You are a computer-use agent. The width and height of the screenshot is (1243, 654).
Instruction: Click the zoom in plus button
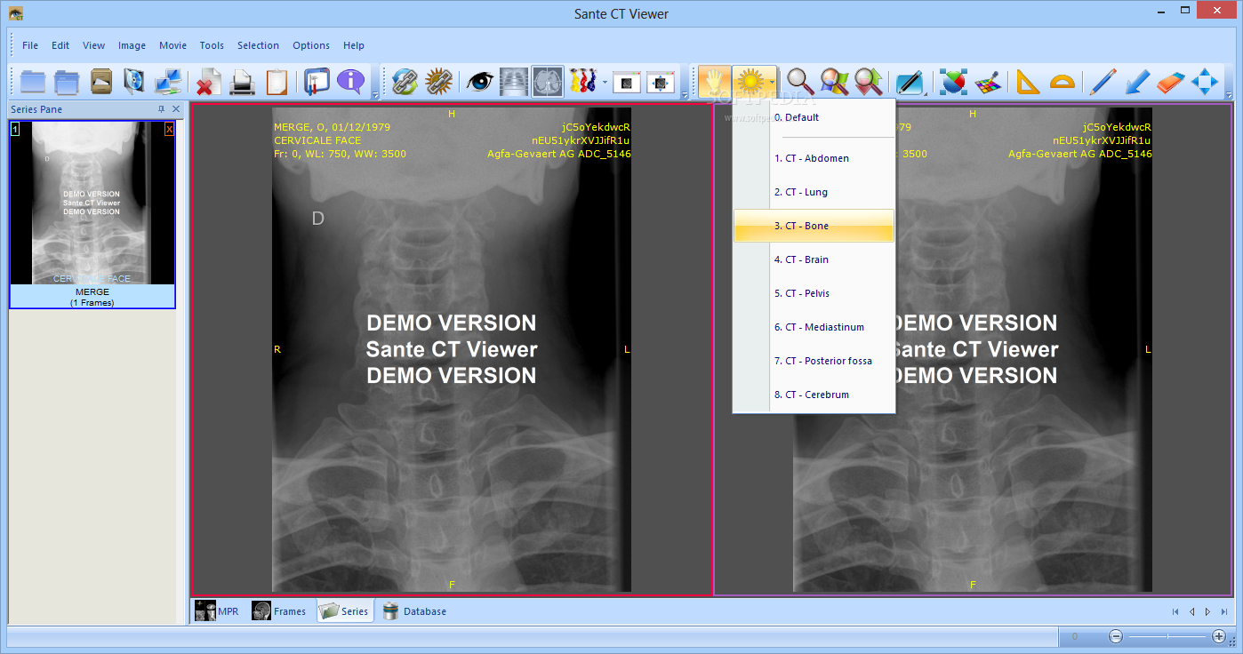tap(1219, 636)
